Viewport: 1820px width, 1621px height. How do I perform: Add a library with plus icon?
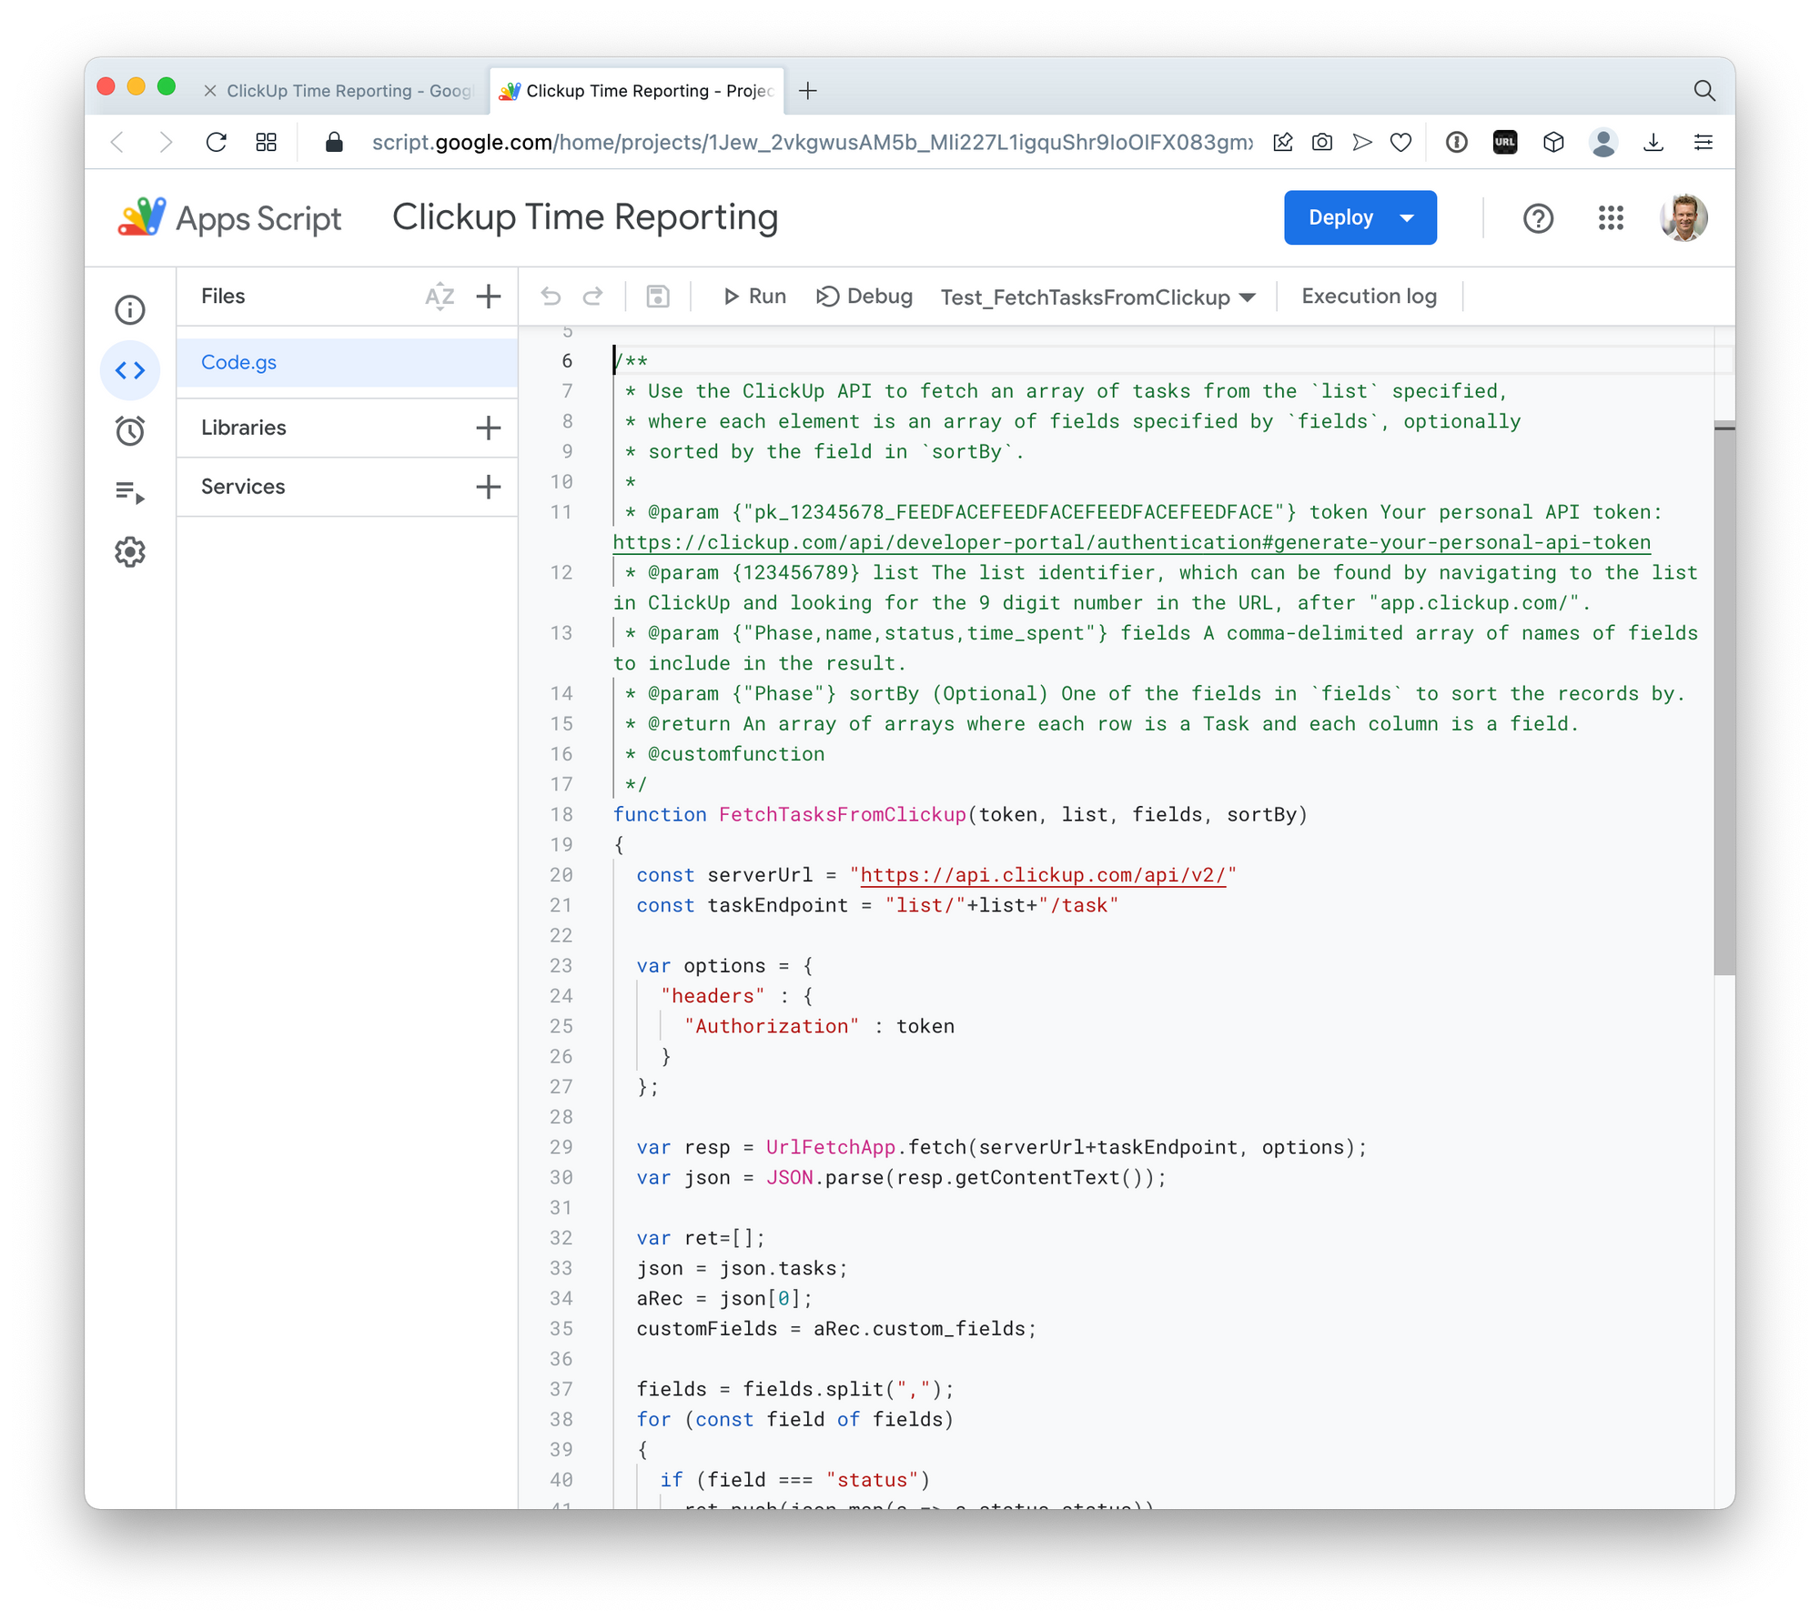pyautogui.click(x=489, y=428)
